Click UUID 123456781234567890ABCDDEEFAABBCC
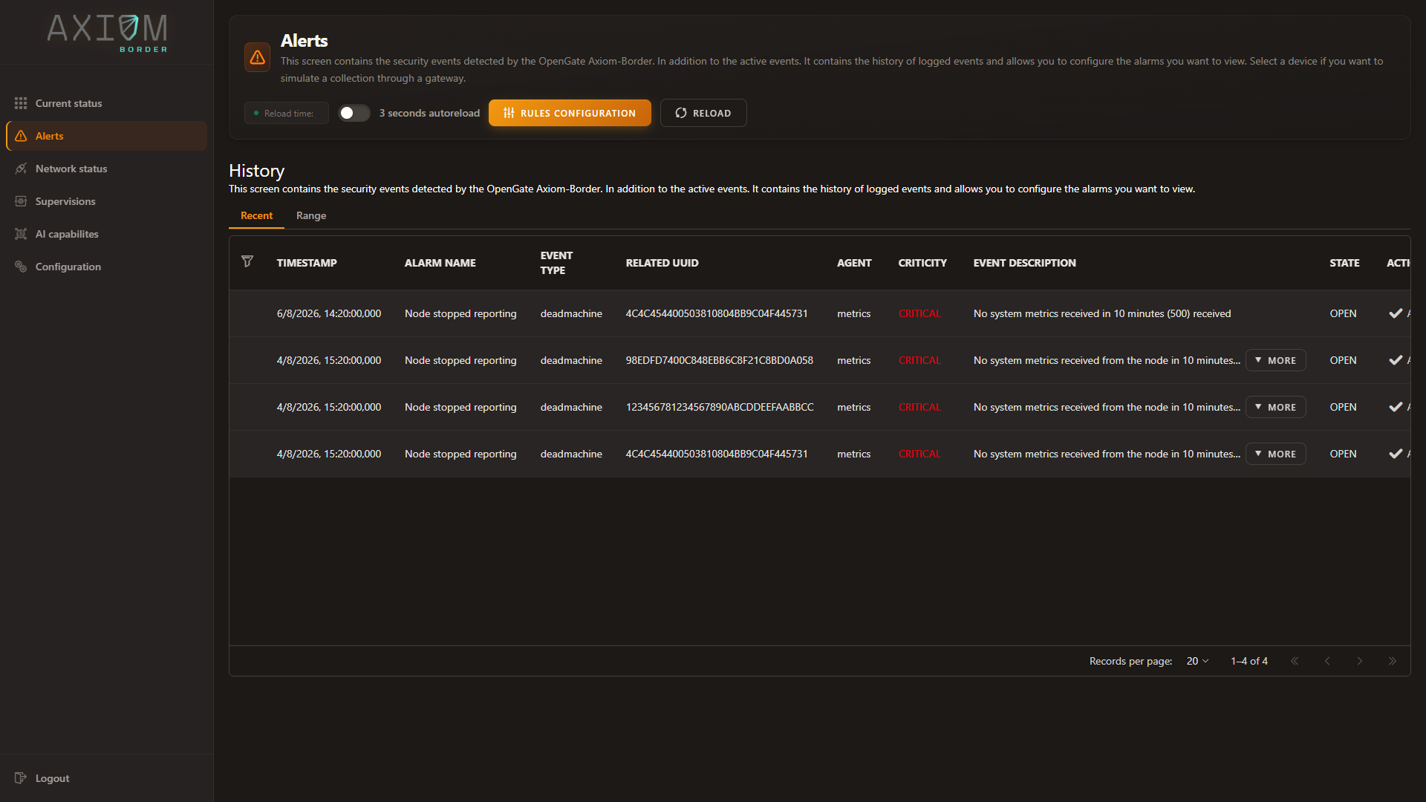 720,407
